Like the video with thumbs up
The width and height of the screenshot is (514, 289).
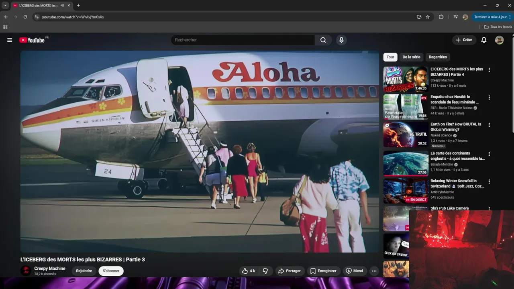[x=249, y=271]
